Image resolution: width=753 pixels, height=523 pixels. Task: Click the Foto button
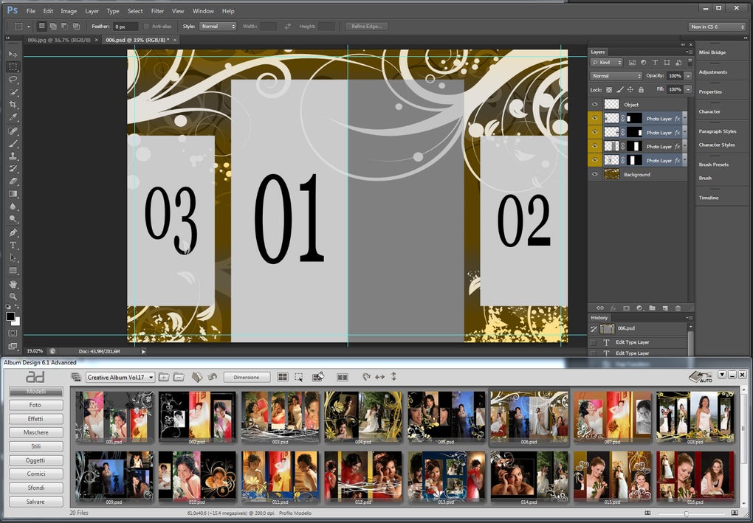tap(35, 405)
